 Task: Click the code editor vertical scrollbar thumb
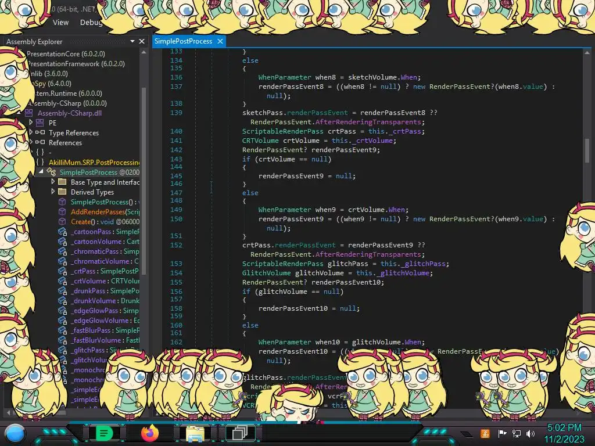point(587,150)
